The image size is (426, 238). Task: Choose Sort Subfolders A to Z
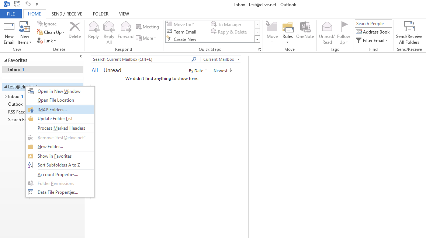pos(60,165)
